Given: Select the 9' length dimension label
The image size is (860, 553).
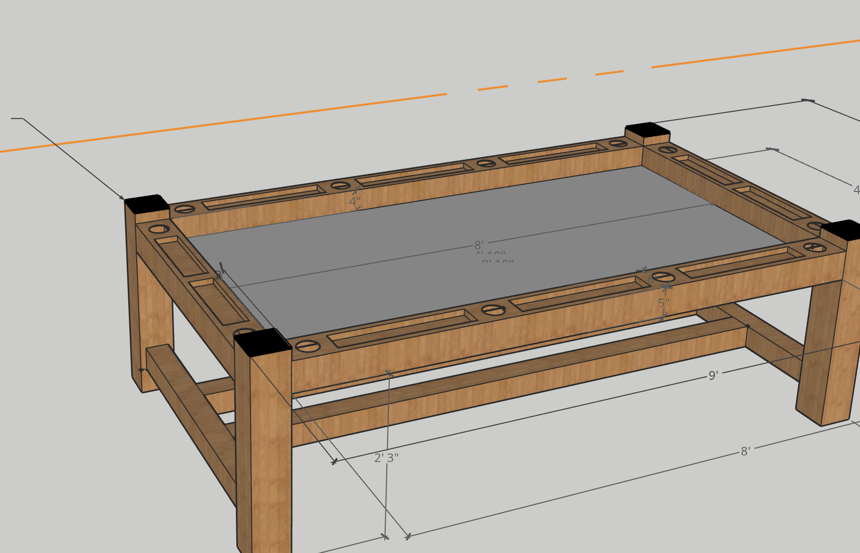Looking at the screenshot, I should tap(713, 376).
